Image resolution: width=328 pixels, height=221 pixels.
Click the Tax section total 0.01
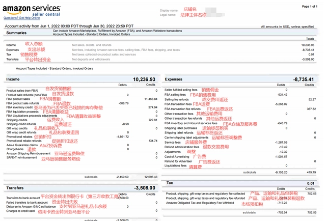[x=311, y=183]
